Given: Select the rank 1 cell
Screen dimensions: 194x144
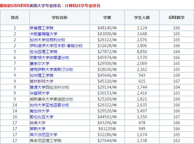Looking at the screenshot, I should coord(15,28).
